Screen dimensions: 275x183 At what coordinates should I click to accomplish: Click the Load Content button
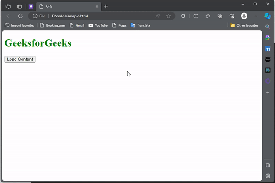[20, 59]
